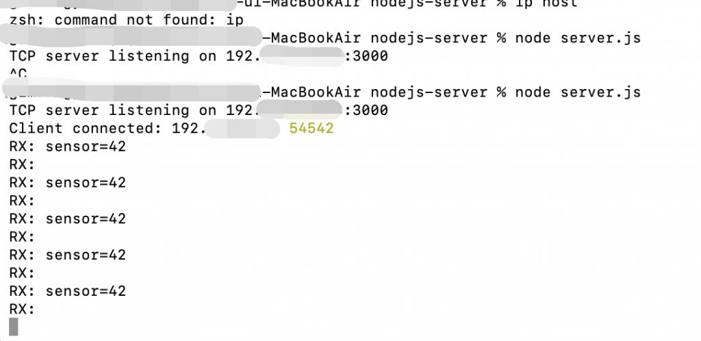Click the first 'RX: sensor=42' line

tap(68, 147)
